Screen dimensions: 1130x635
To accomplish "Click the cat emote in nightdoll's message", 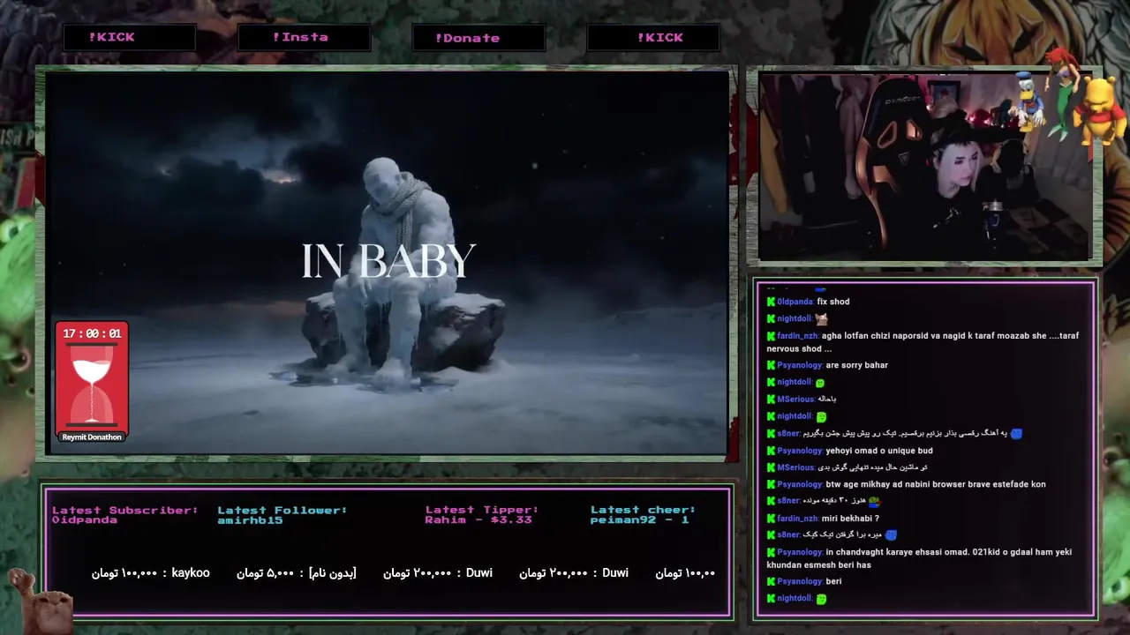I will pyautogui.click(x=821, y=319).
